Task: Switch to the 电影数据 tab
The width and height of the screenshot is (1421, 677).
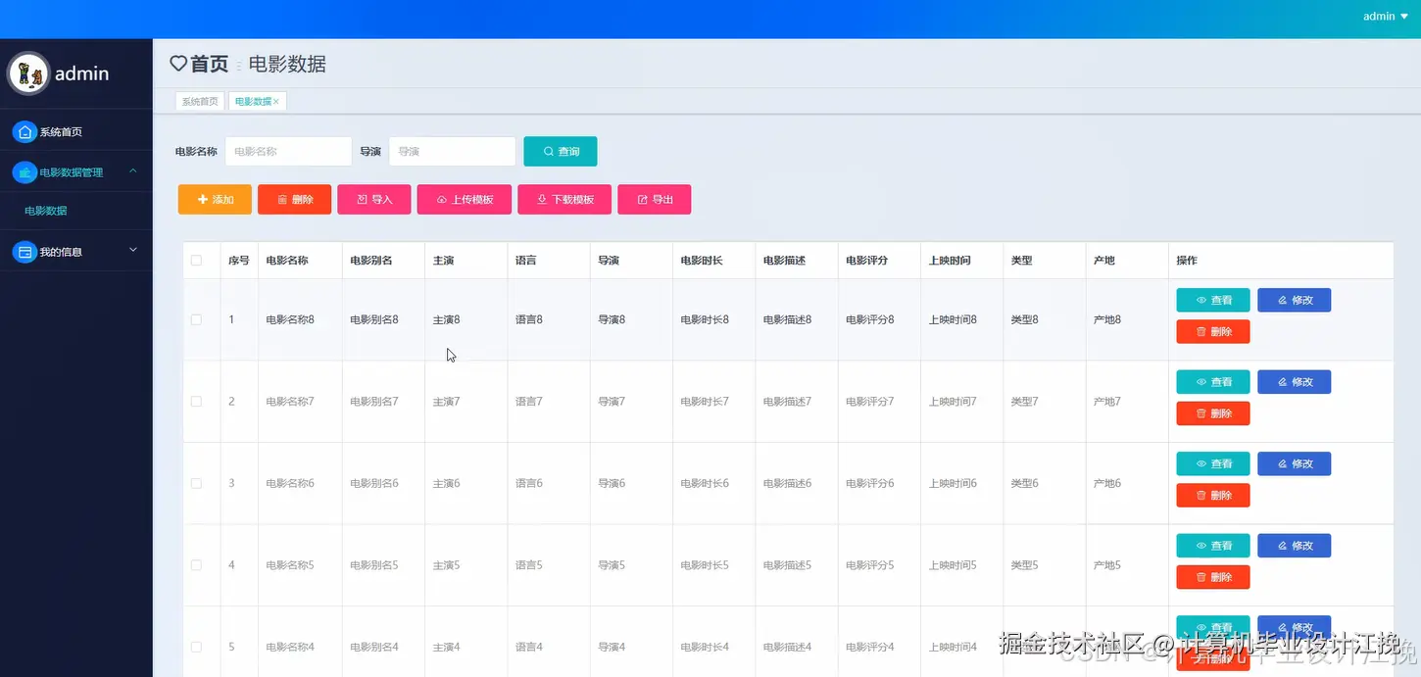Action: 257,101
